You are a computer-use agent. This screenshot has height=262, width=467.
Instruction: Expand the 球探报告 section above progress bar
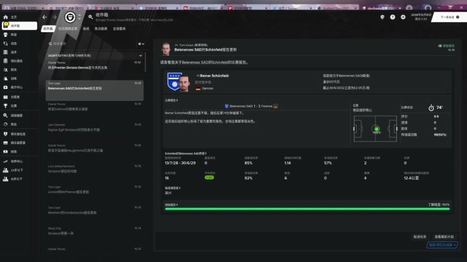(171, 205)
